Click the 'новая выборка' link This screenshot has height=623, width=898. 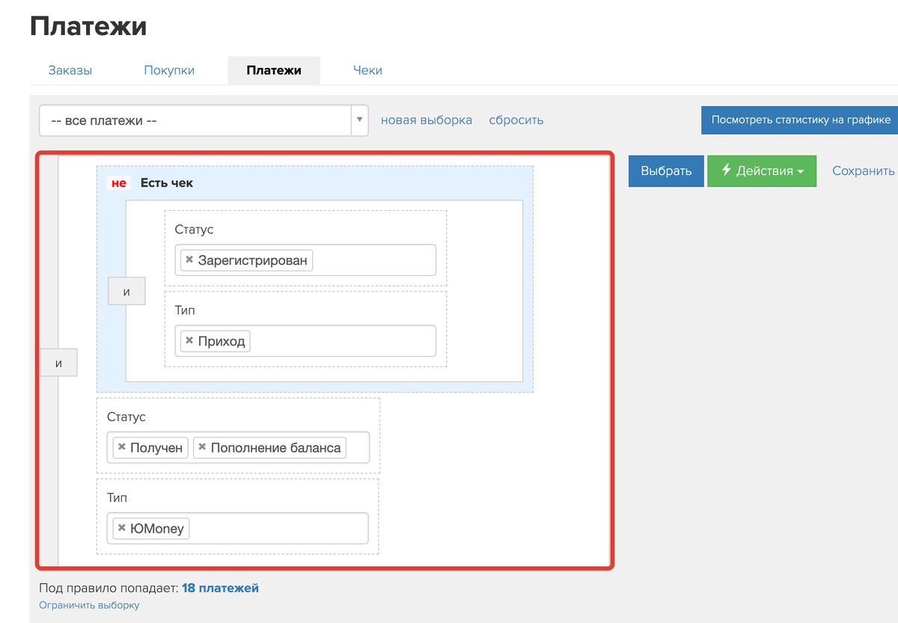click(x=427, y=120)
